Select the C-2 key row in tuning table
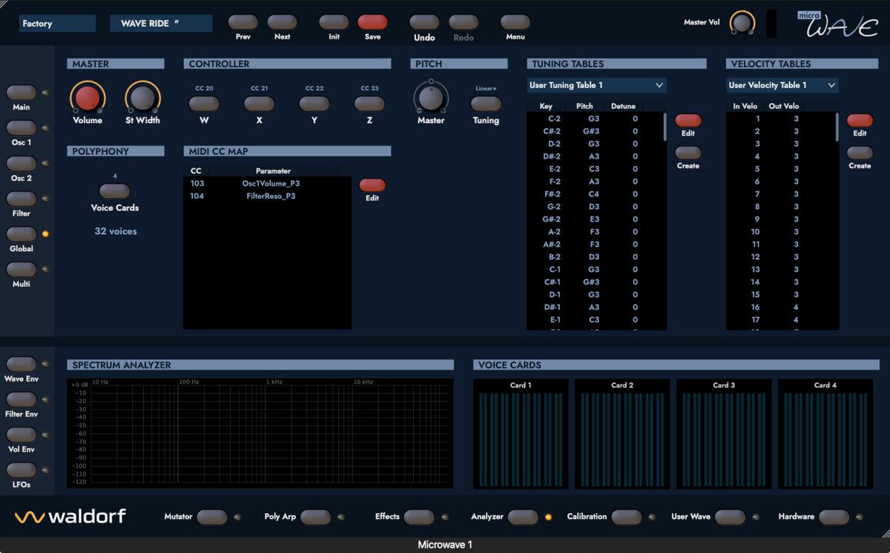The height and width of the screenshot is (553, 890). 595,119
